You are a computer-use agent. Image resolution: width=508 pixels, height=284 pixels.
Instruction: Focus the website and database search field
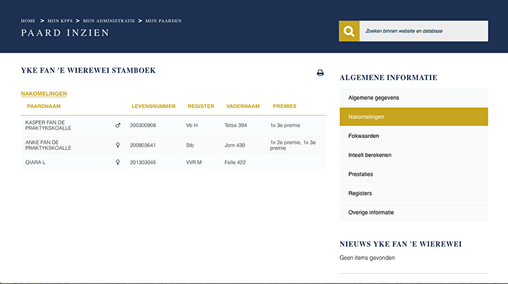[x=424, y=31]
